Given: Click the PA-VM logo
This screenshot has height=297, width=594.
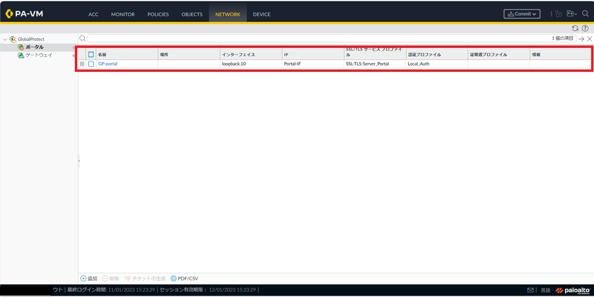Looking at the screenshot, I should (24, 14).
